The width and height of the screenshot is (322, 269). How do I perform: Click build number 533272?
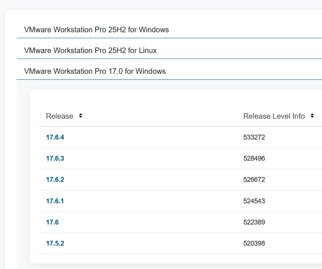[x=254, y=137]
